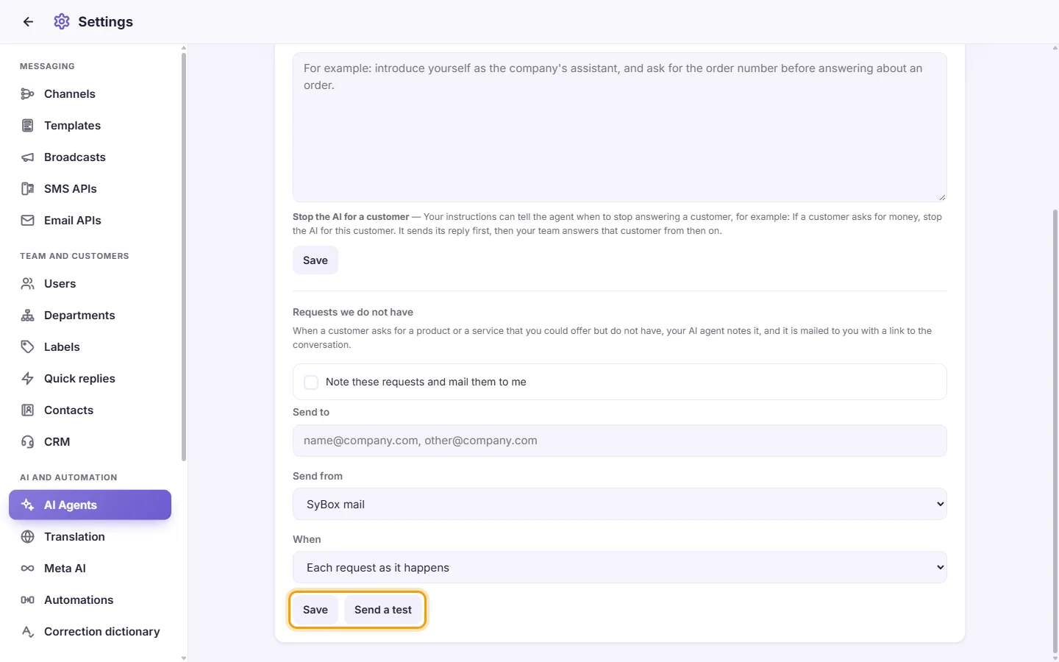The image size is (1059, 662).
Task: Click the 'Requests we do not have' heading
Action: pyautogui.click(x=353, y=312)
